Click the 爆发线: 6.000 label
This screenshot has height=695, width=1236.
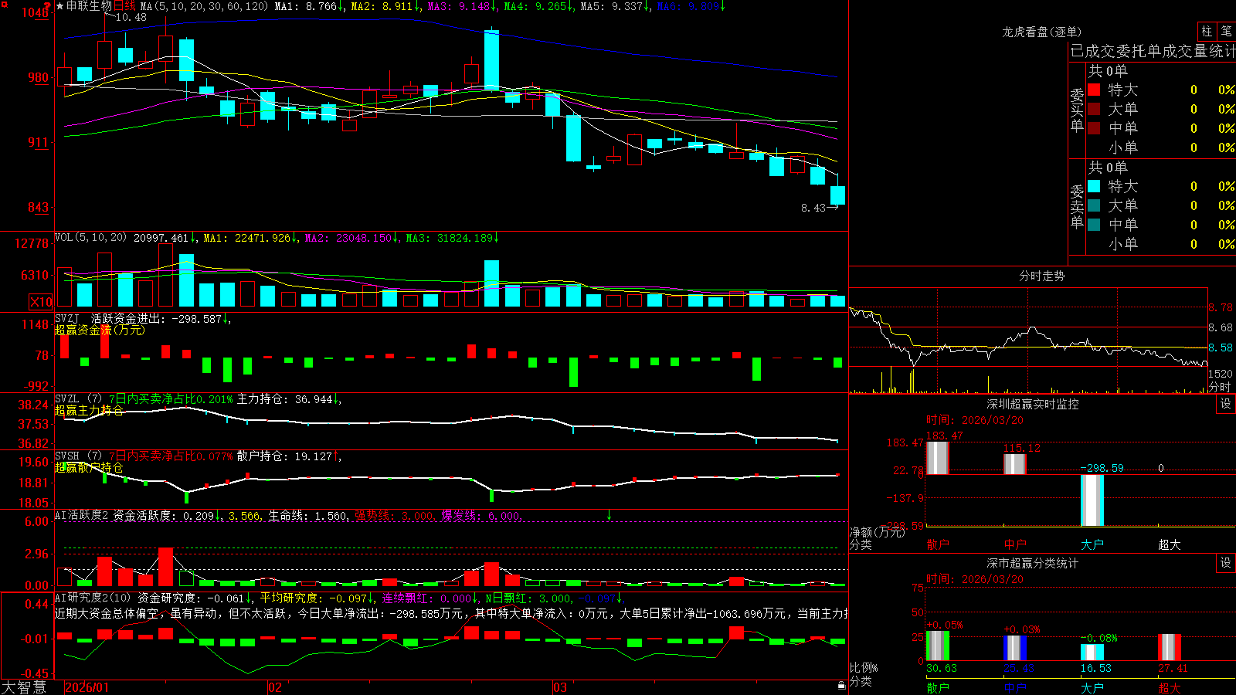pyautogui.click(x=480, y=516)
